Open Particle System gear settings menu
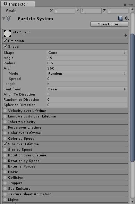Image resolution: width=135 pixels, height=204 pixels. (x=127, y=18)
